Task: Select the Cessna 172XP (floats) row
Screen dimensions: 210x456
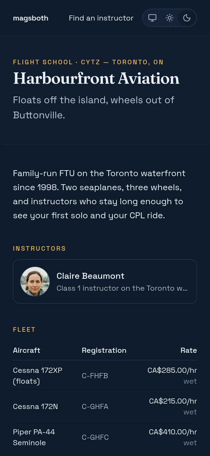Action: coord(105,376)
